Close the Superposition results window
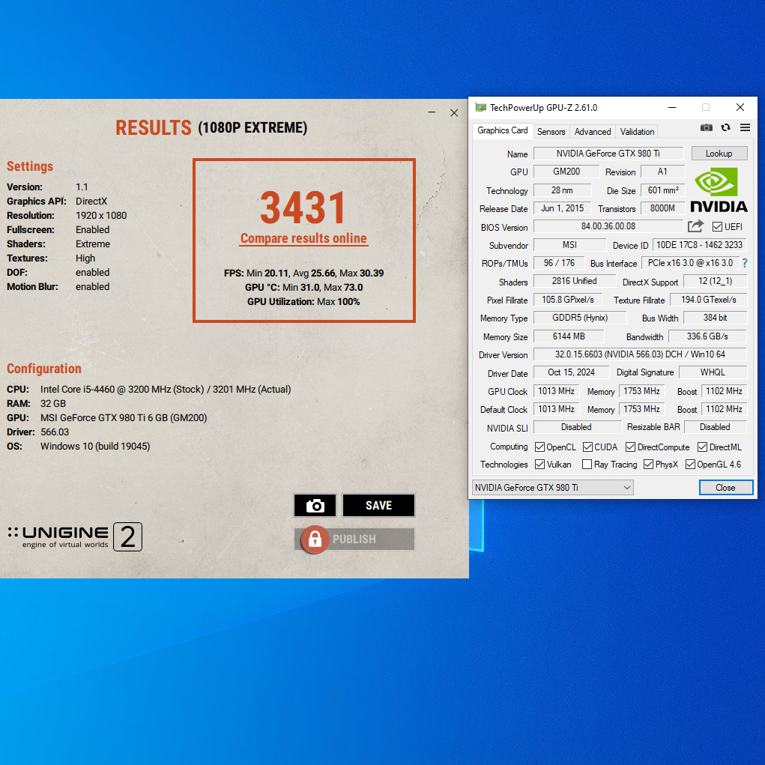The image size is (765, 765). pyautogui.click(x=454, y=112)
